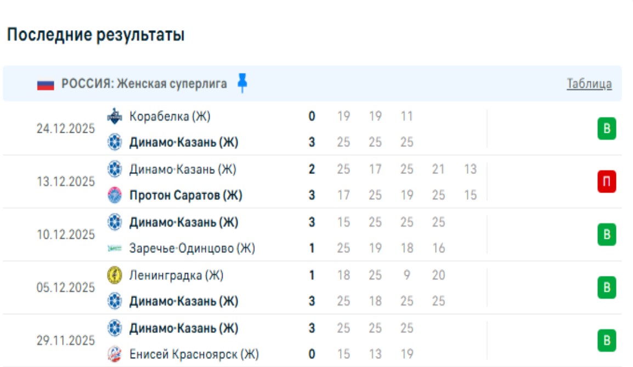
Task: Click the yellow Ленинградка team logo
Action: tap(114, 275)
